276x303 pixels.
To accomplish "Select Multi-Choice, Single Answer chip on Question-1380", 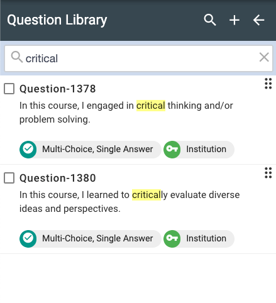I will pyautogui.click(x=91, y=239).
